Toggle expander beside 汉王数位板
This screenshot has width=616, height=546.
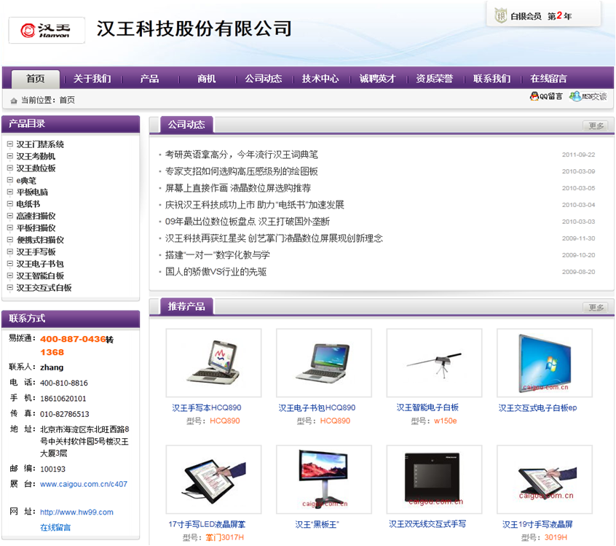pyautogui.click(x=10, y=168)
